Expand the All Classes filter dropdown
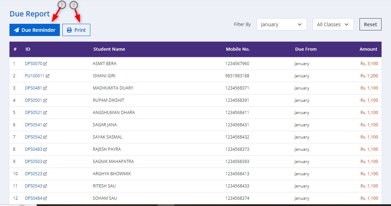Image resolution: width=391 pixels, height=206 pixels. point(333,24)
